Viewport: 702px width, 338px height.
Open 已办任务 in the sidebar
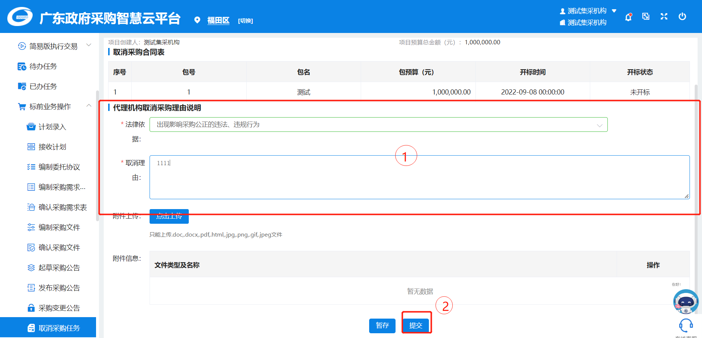[43, 86]
